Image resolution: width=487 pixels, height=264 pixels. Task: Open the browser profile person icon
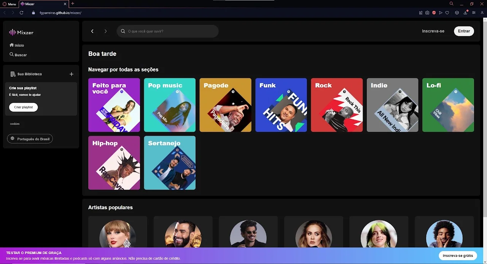pyautogui.click(x=482, y=13)
